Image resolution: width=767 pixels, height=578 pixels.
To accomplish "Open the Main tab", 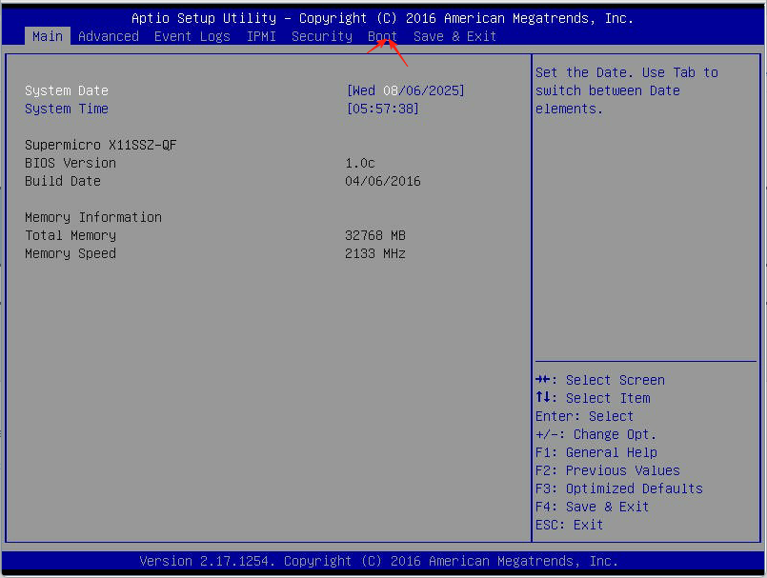I will [x=48, y=36].
